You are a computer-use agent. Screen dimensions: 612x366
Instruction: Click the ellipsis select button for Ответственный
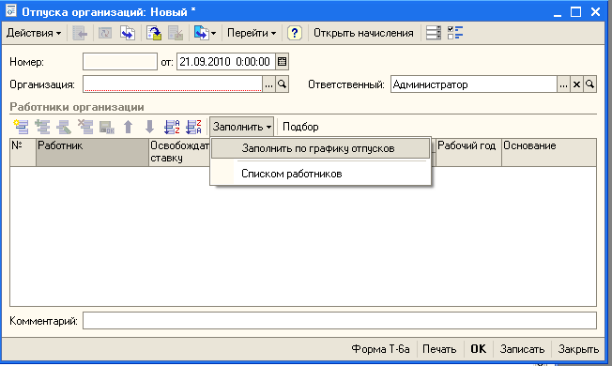click(x=563, y=84)
